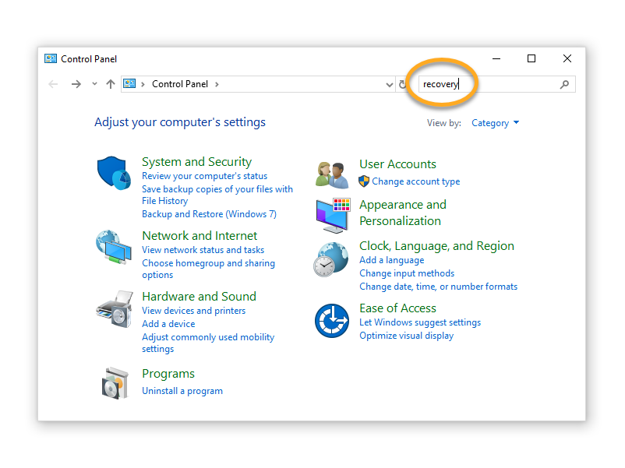Click the Clock, Language, and Region icon
The width and height of the screenshot is (625, 468).
pos(331,259)
